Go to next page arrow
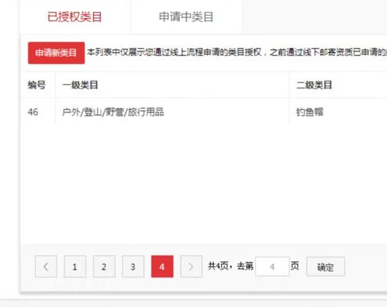The height and width of the screenshot is (307, 387). tap(191, 267)
